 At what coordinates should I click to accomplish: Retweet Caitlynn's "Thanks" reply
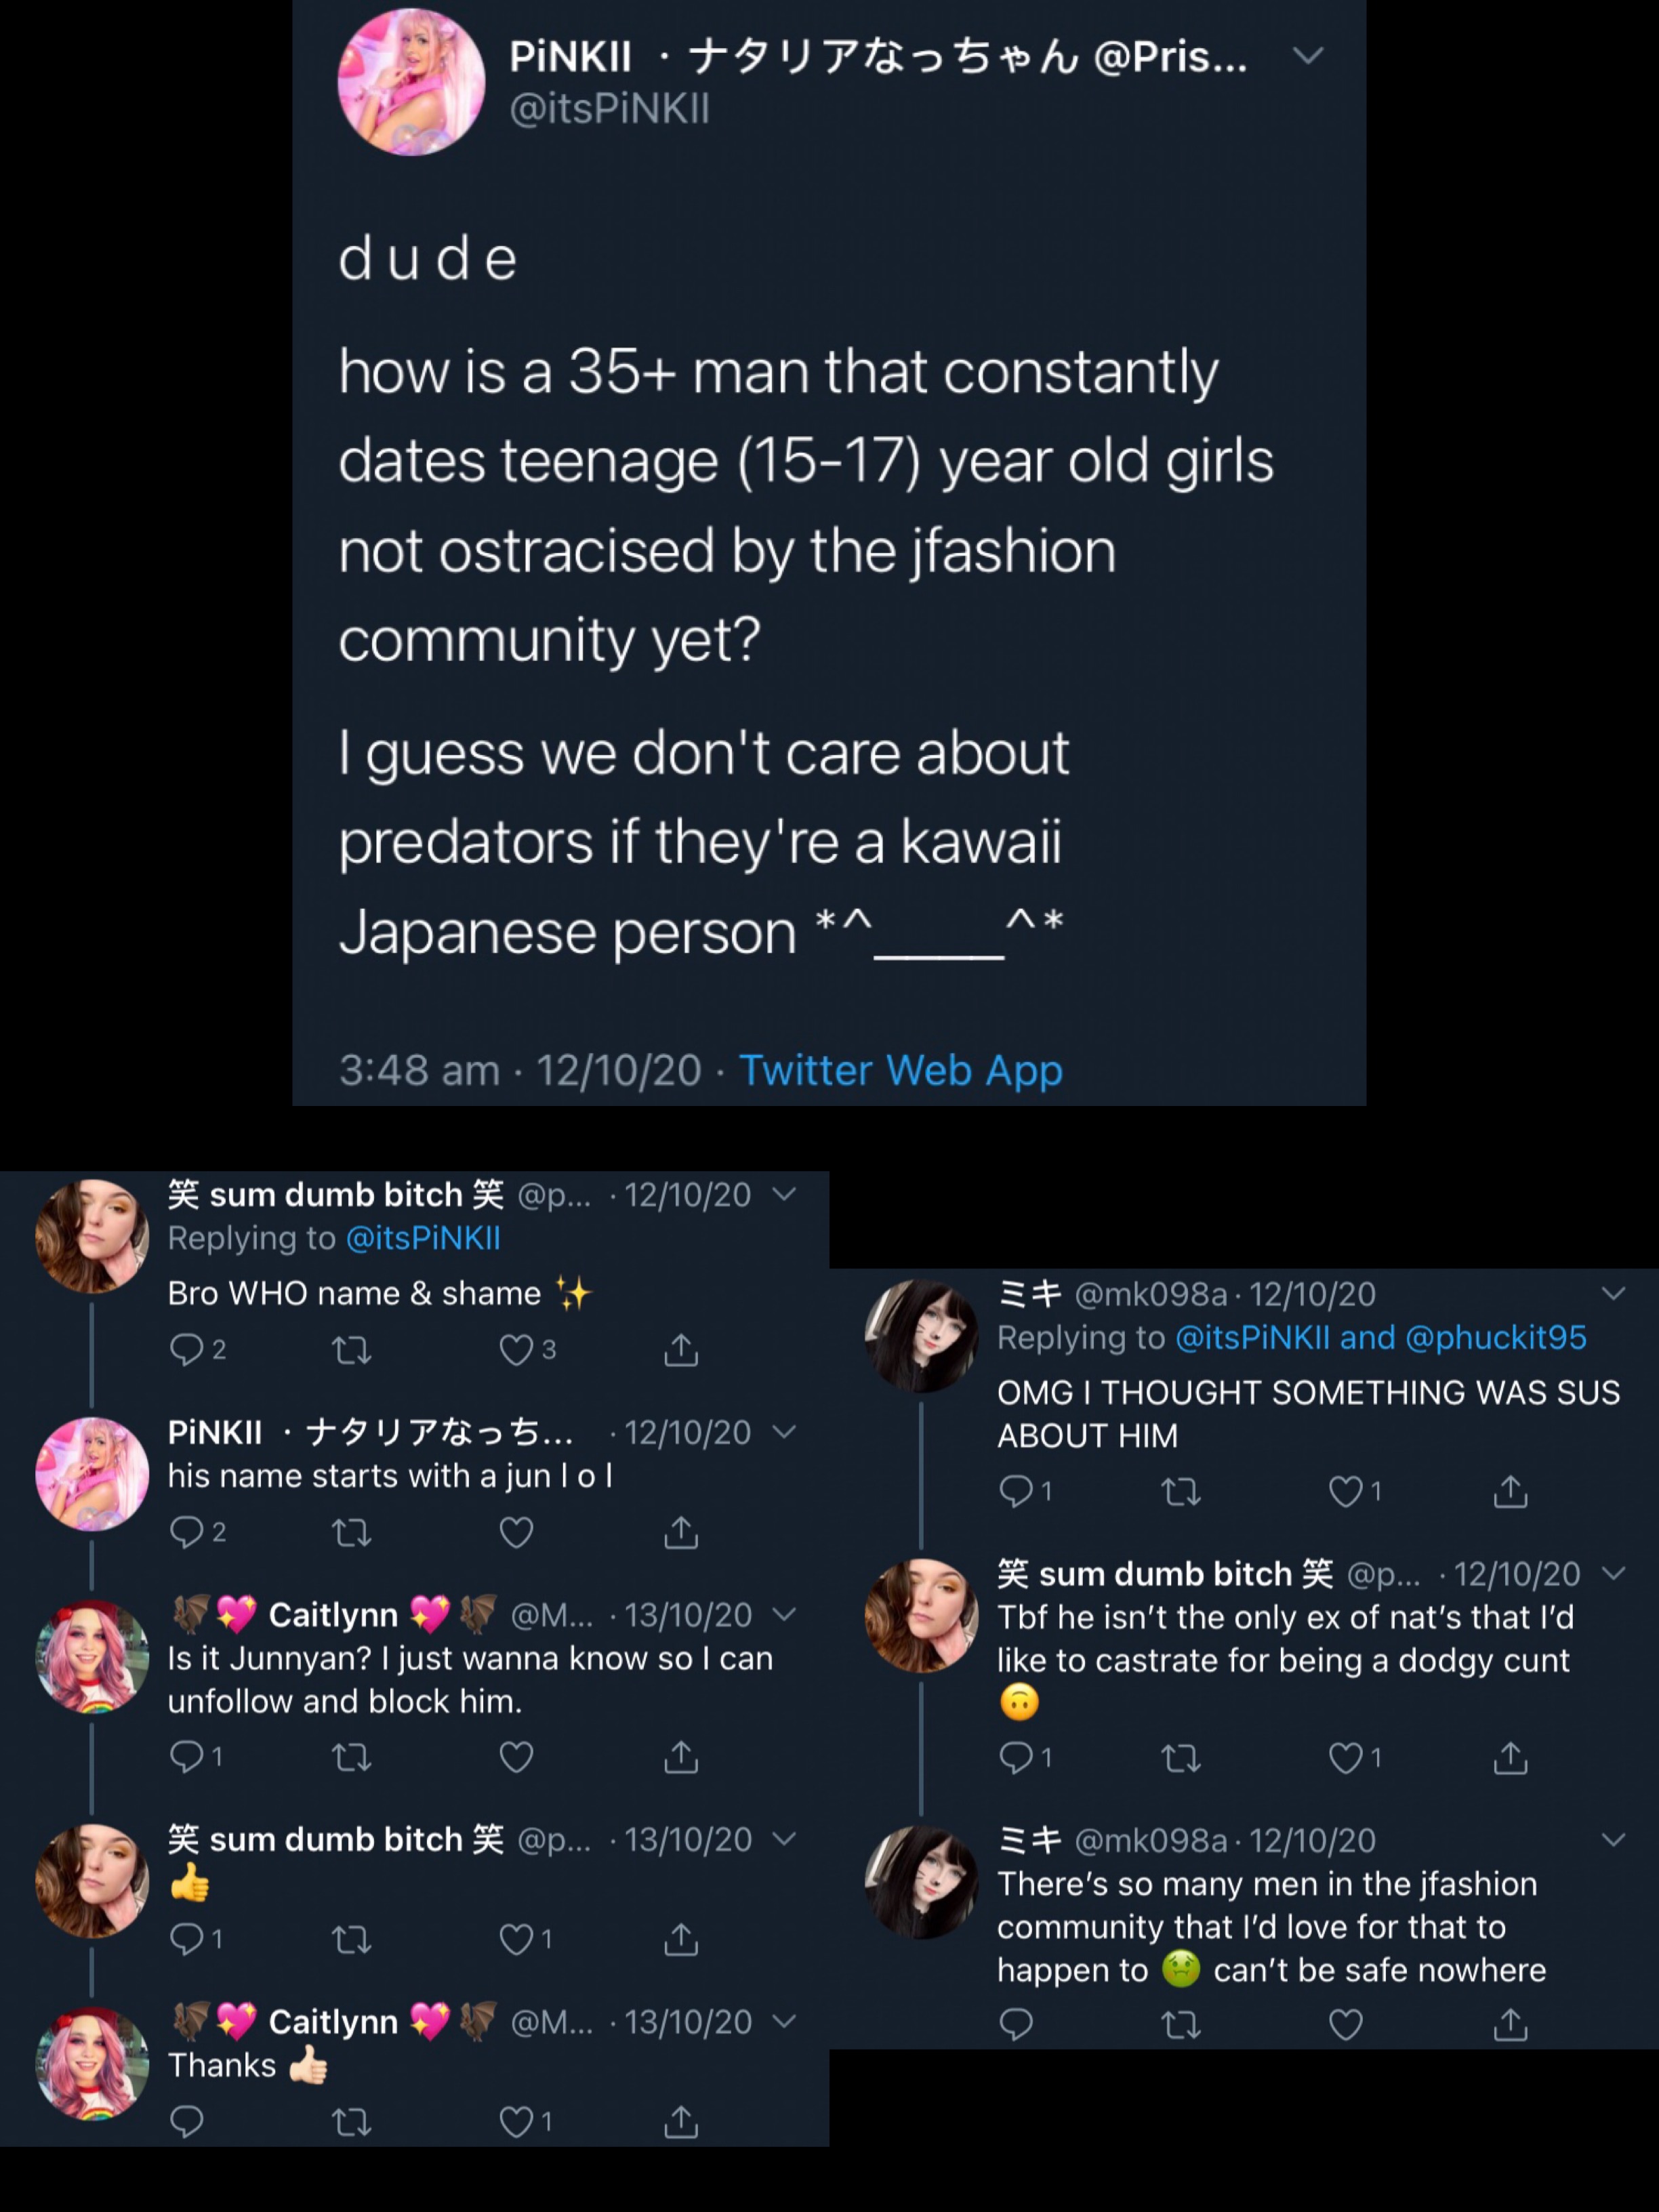click(351, 2121)
